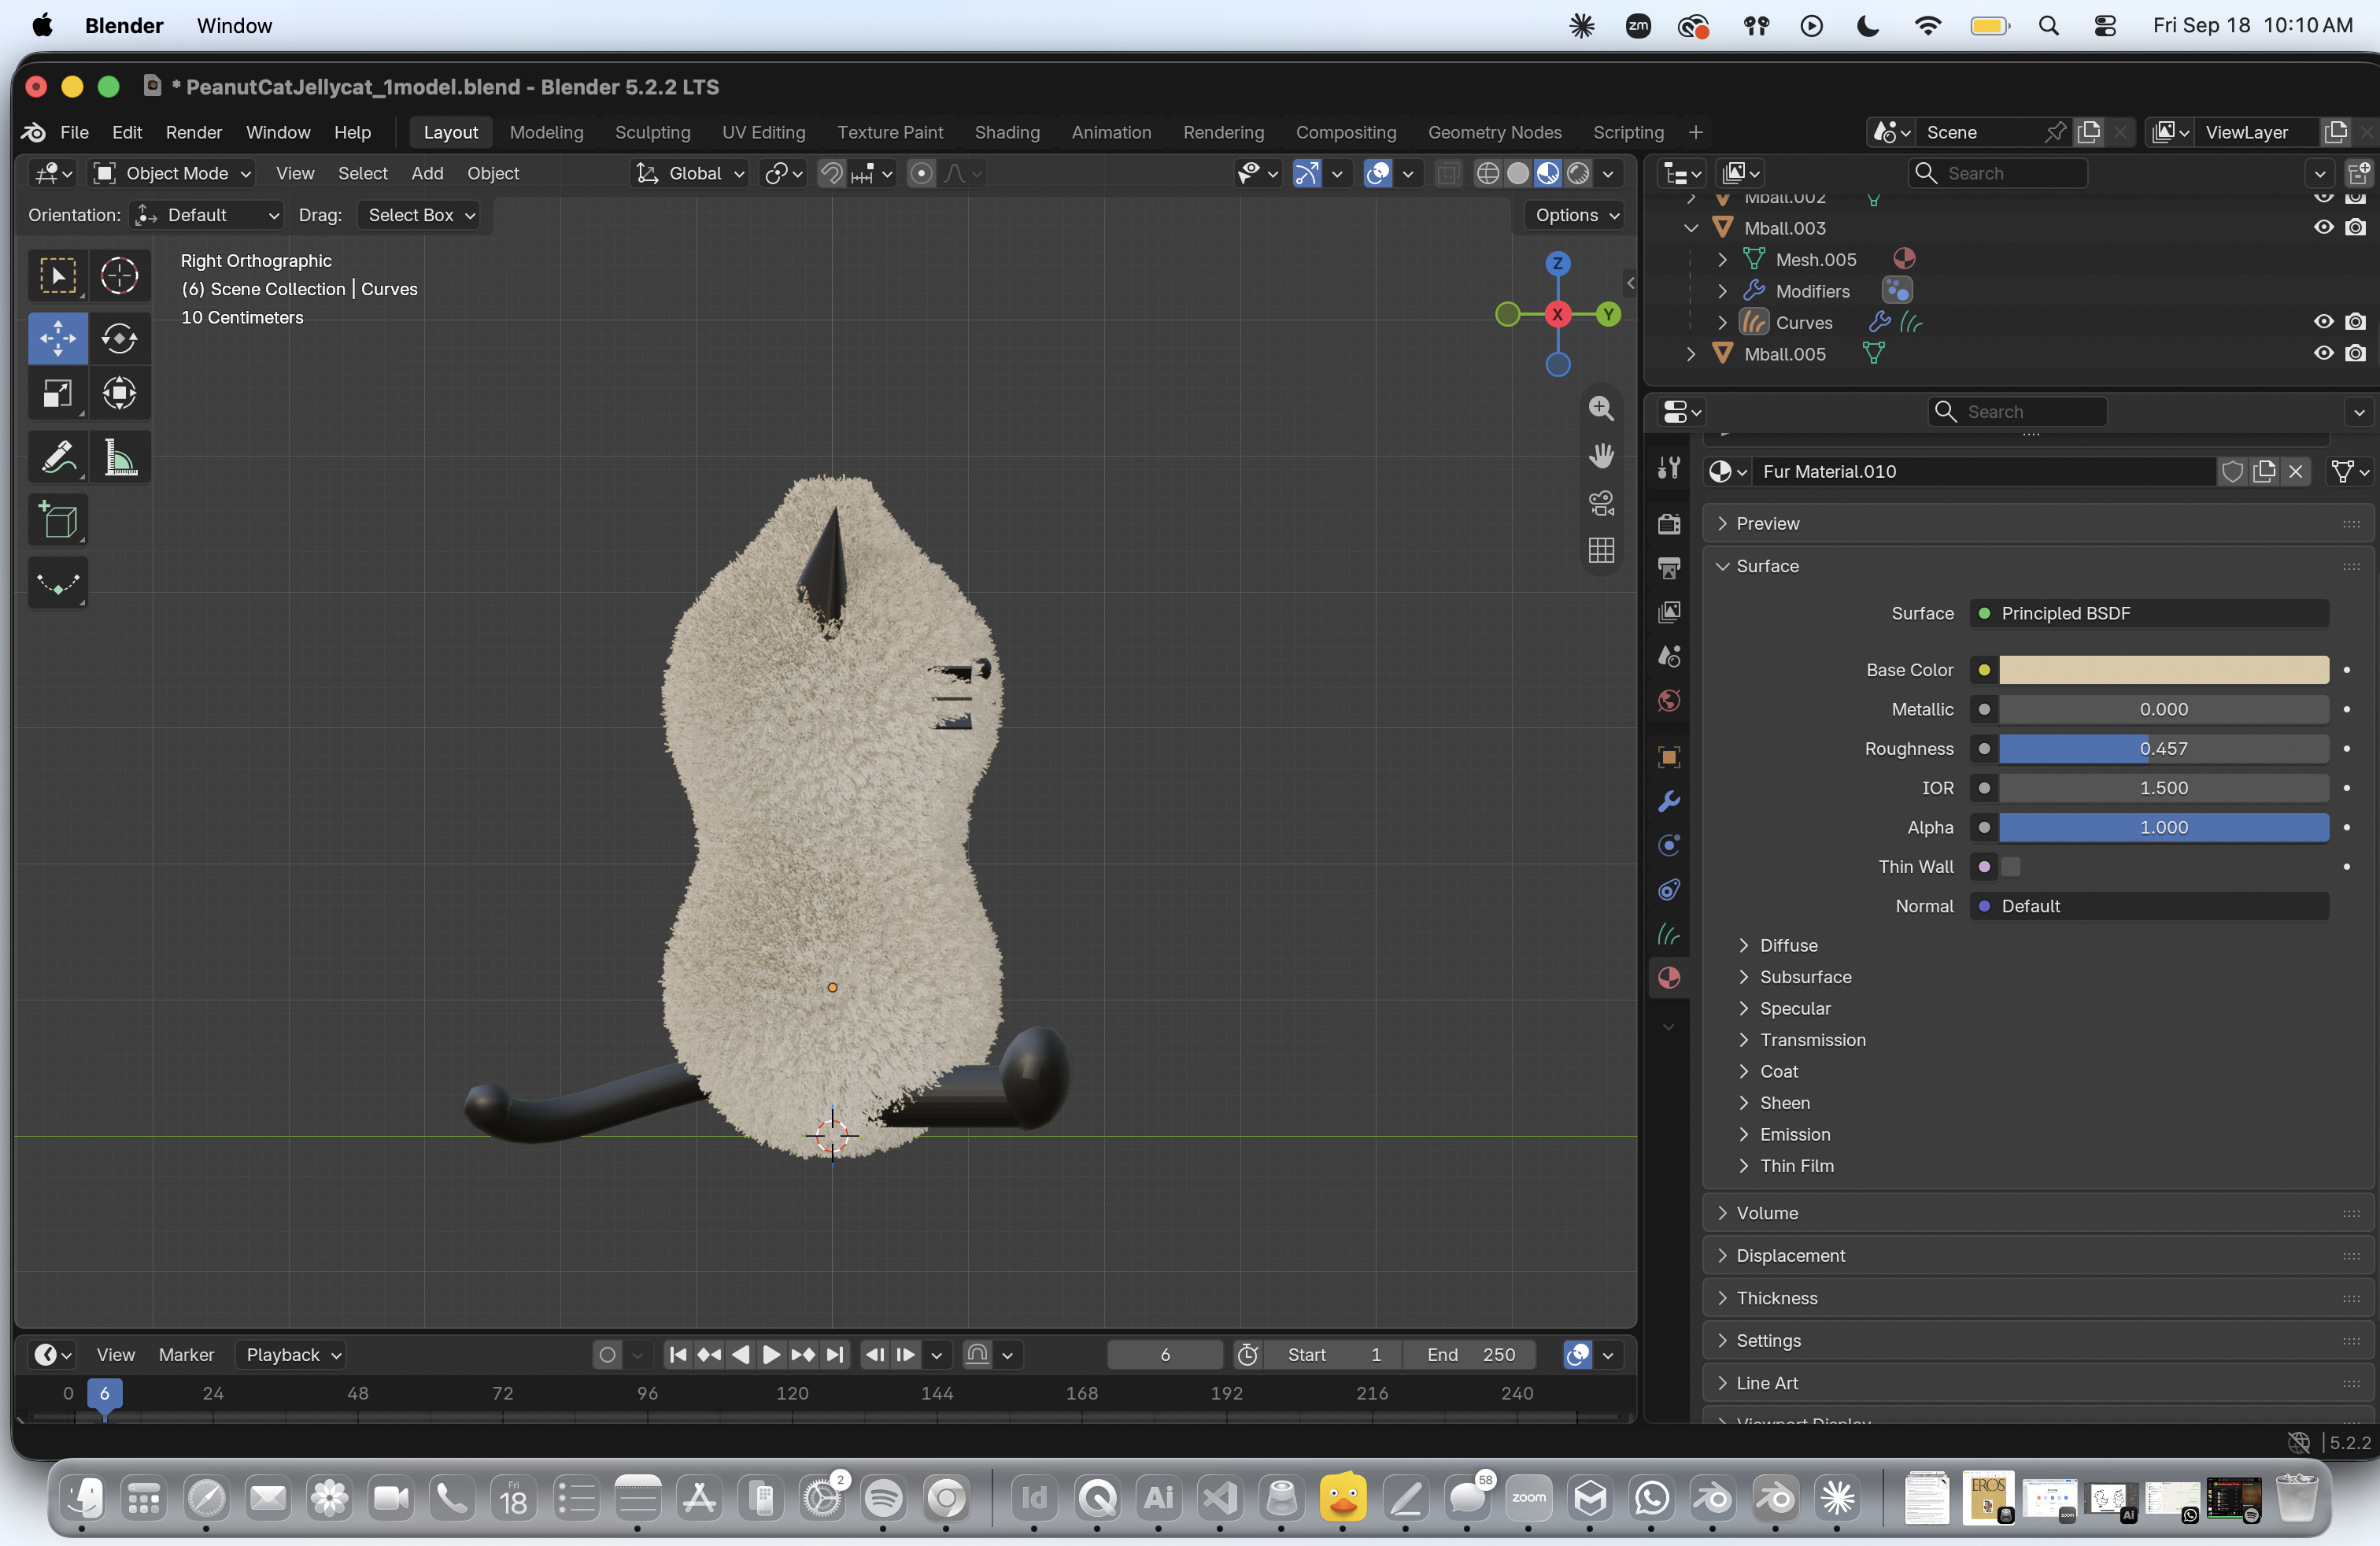2380x1546 pixels.
Task: Click the Principled BSDF surface shader button
Action: [2150, 613]
